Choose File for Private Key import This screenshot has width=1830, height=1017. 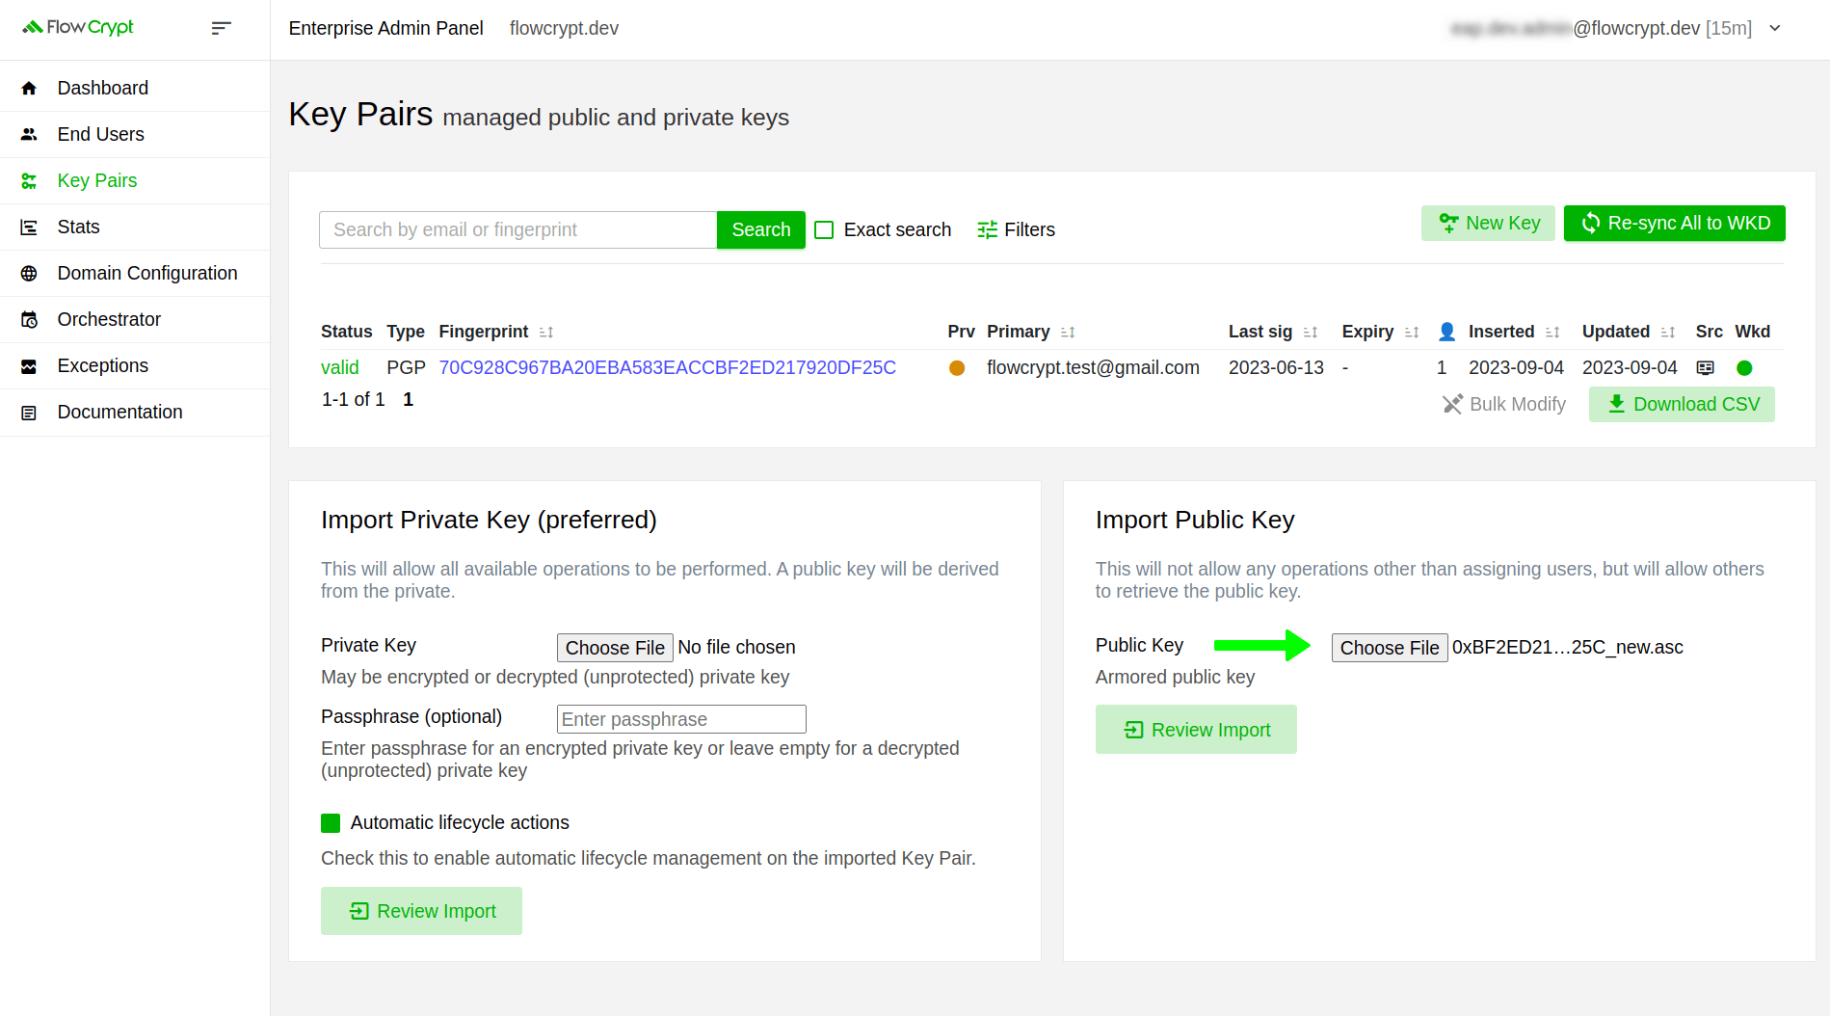pyautogui.click(x=615, y=648)
